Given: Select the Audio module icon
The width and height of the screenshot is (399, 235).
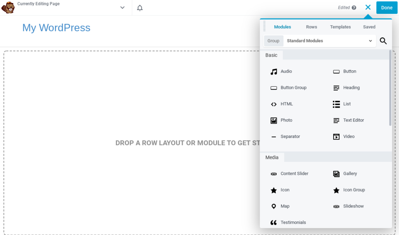Looking at the screenshot, I should [x=274, y=71].
